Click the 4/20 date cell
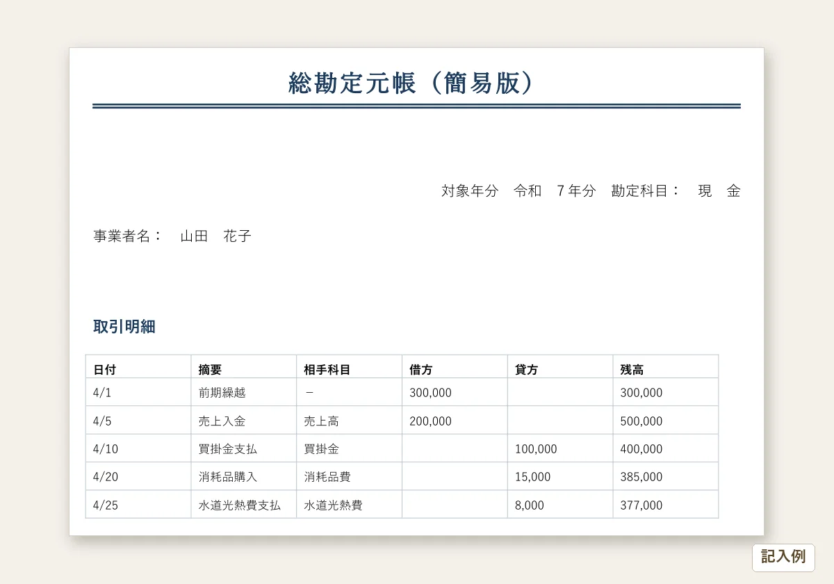 click(x=138, y=477)
